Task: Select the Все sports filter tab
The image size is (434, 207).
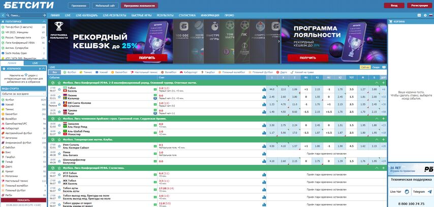Action: [x=54, y=72]
